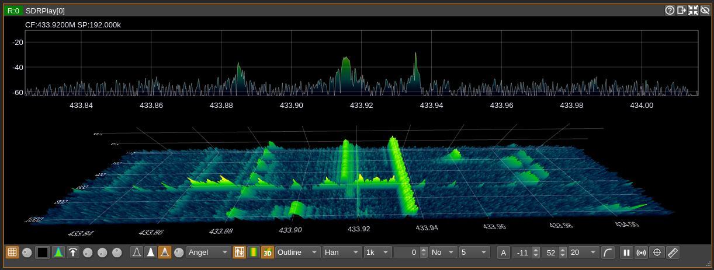This screenshot has width=714, height=270.
Task: Click the resize grip in the window corner
Action: 708,264
